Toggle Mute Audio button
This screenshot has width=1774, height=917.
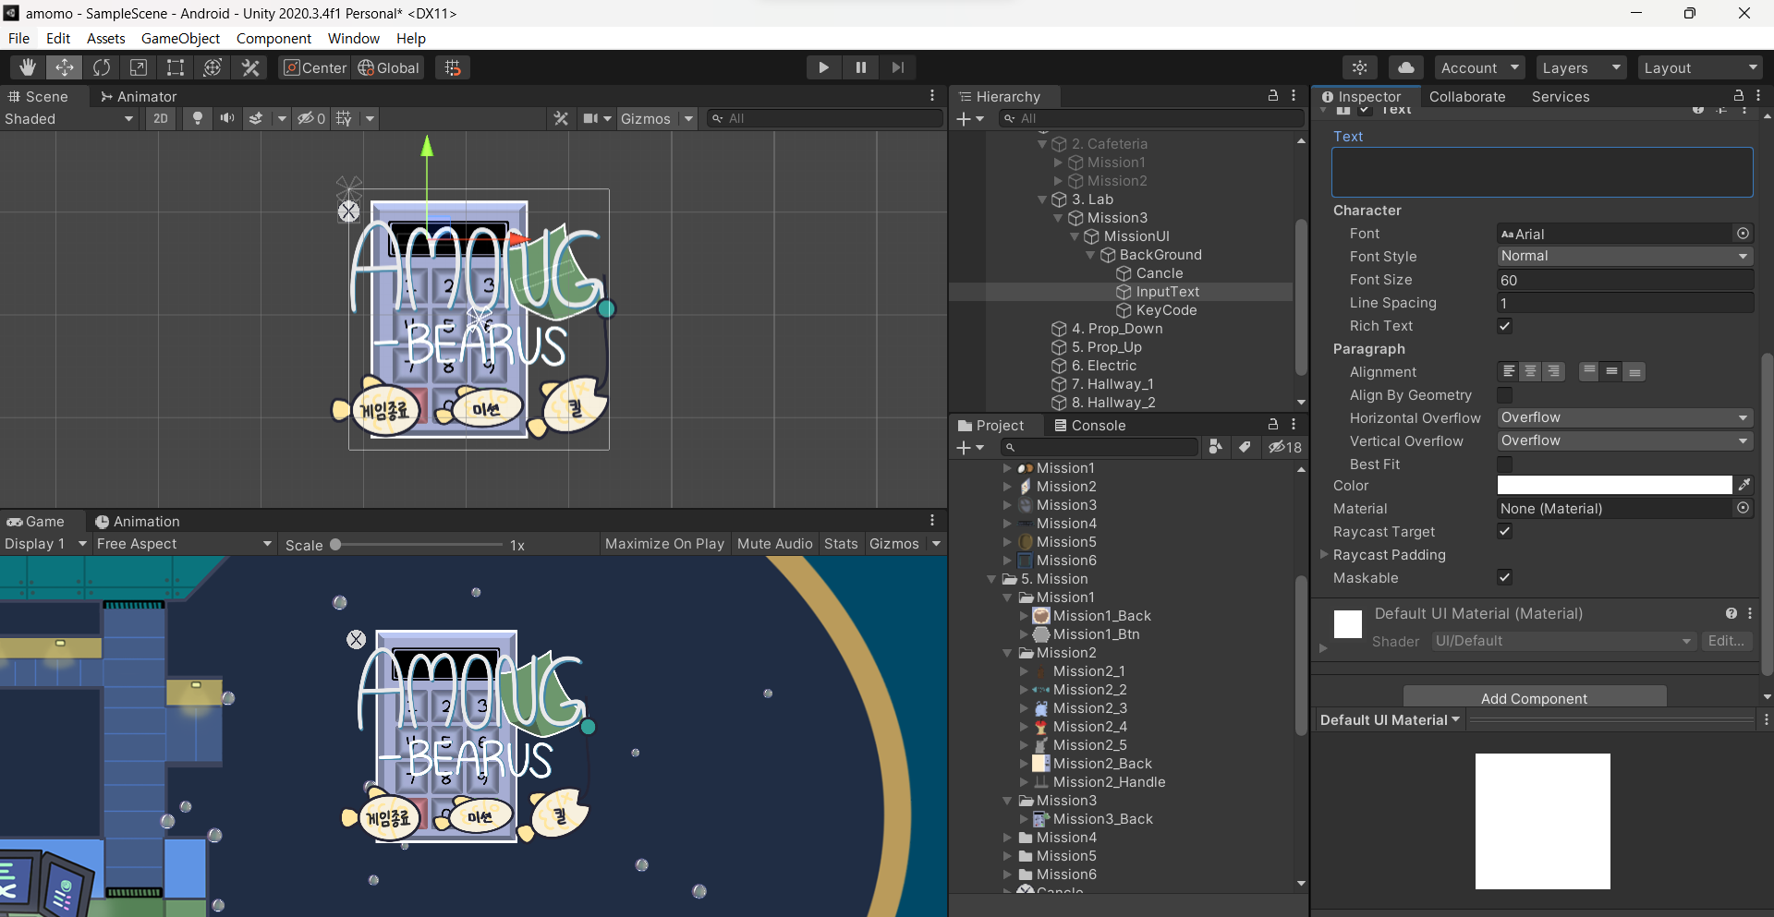[774, 544]
